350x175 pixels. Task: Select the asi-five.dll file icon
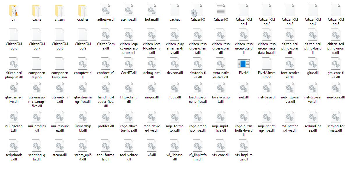[129, 10]
